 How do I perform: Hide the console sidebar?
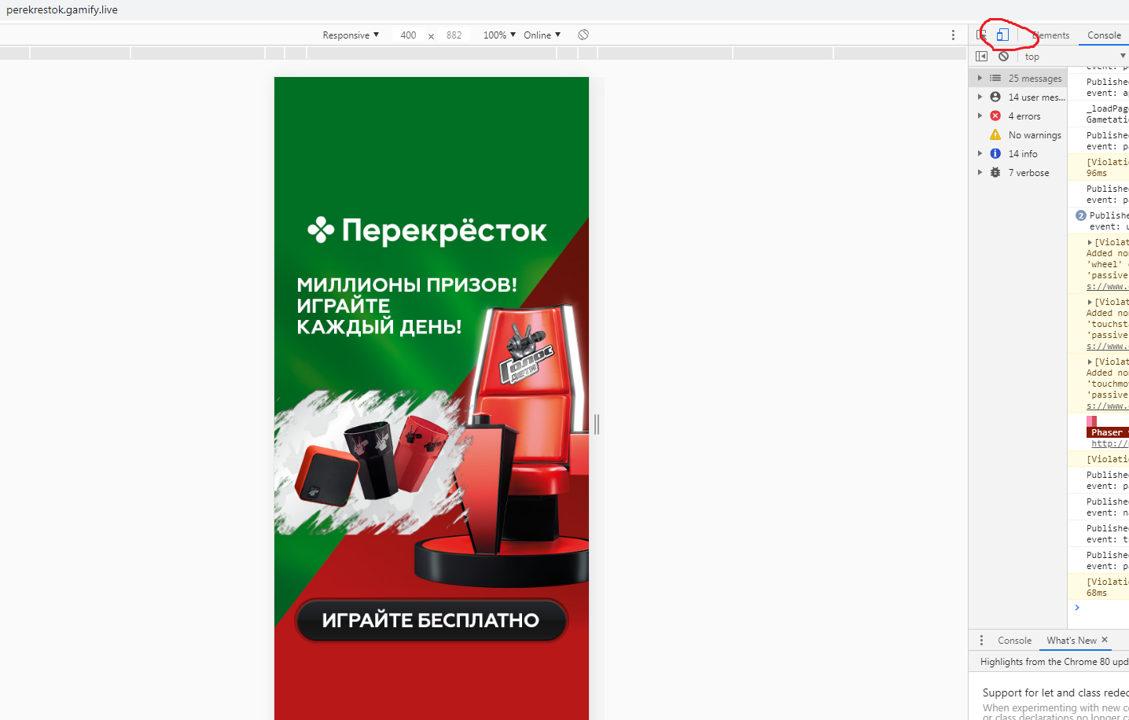(981, 56)
